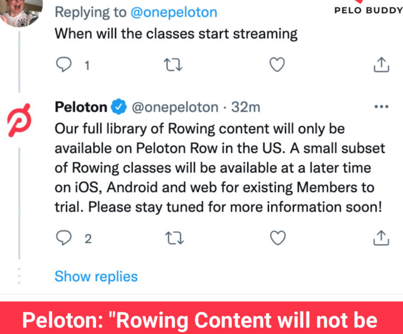This screenshot has height=334, width=403.
Task: Open the red 'Rowing Content' headline banner
Action: [x=202, y=319]
